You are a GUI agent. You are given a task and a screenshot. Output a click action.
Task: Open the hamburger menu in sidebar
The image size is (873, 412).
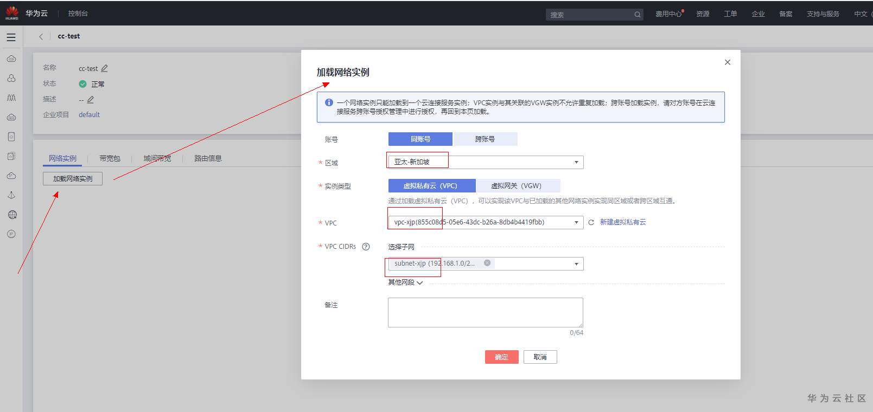[x=11, y=37]
